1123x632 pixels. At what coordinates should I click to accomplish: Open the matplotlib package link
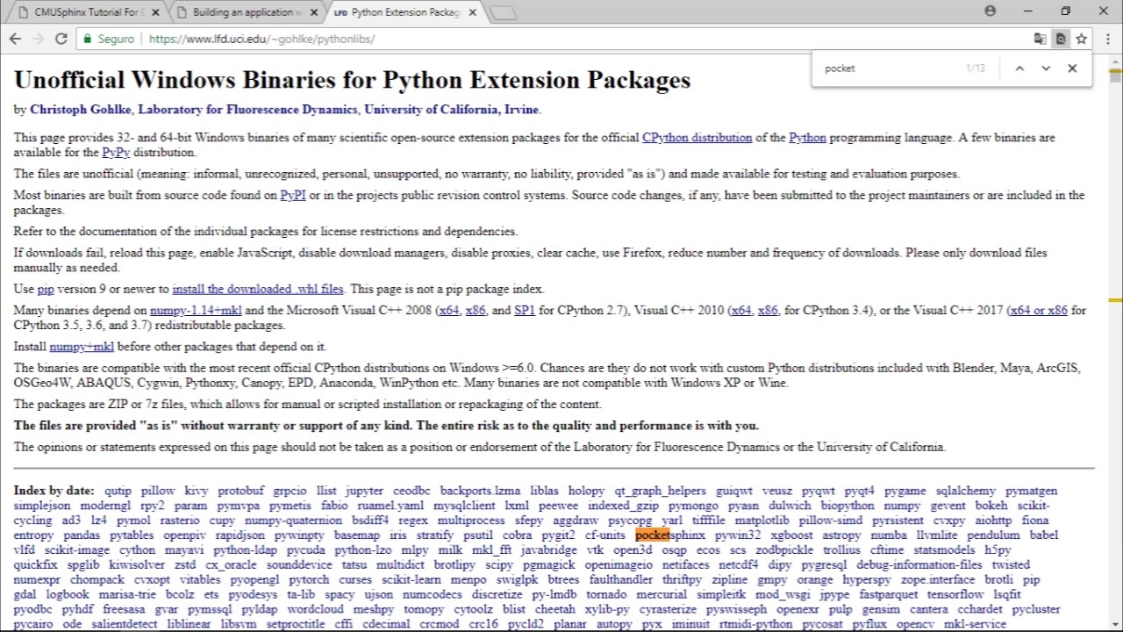pos(762,521)
